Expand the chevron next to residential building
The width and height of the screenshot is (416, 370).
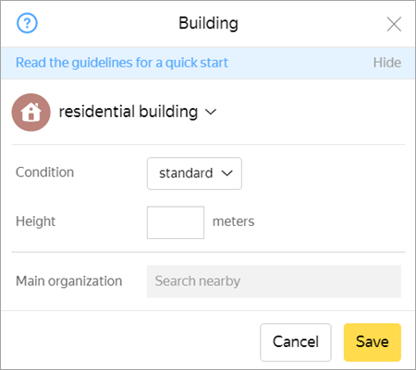(x=211, y=112)
